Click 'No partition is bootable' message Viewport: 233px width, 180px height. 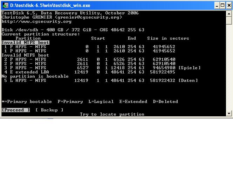[x=35, y=76]
